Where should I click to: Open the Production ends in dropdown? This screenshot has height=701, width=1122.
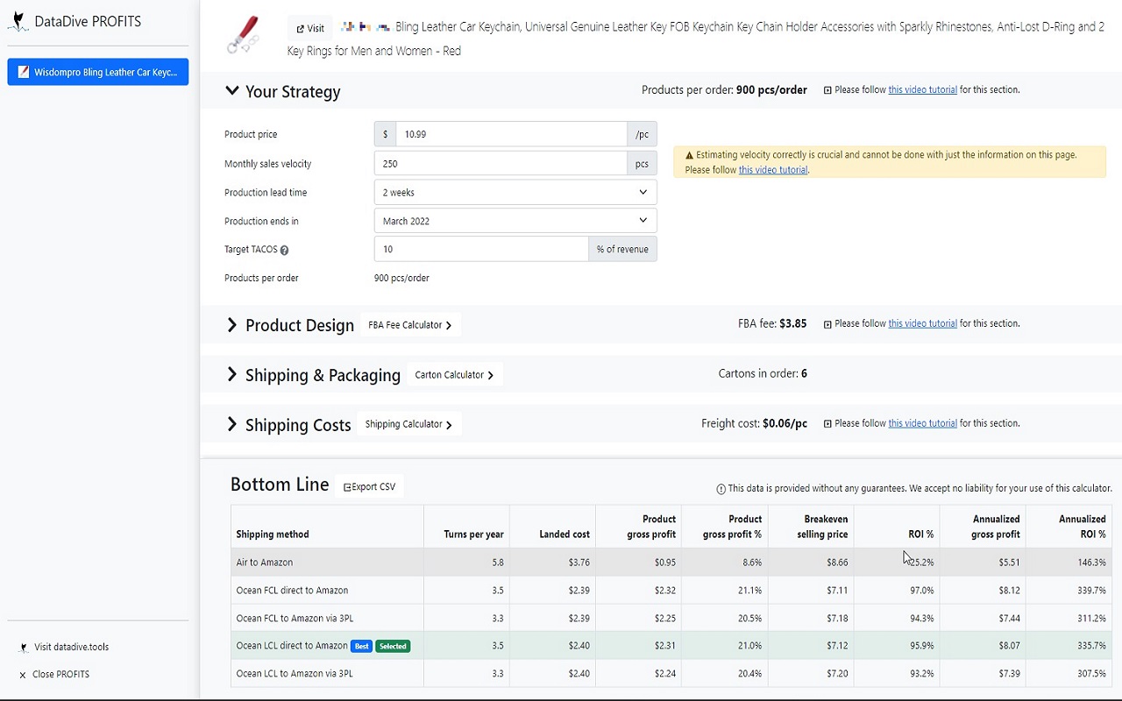(515, 221)
